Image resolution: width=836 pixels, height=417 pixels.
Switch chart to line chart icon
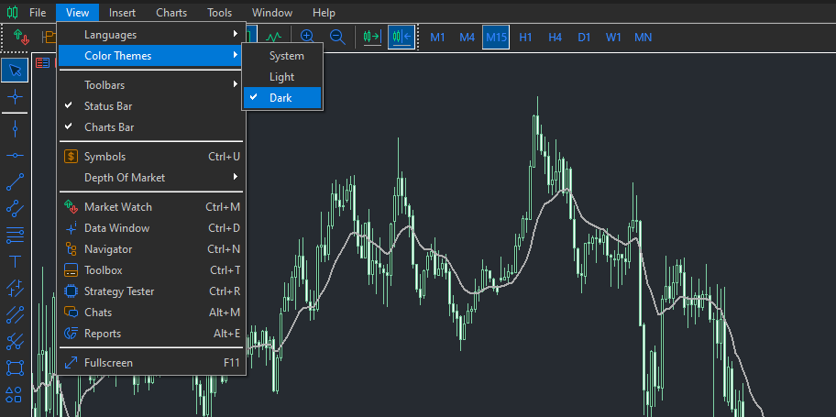273,37
